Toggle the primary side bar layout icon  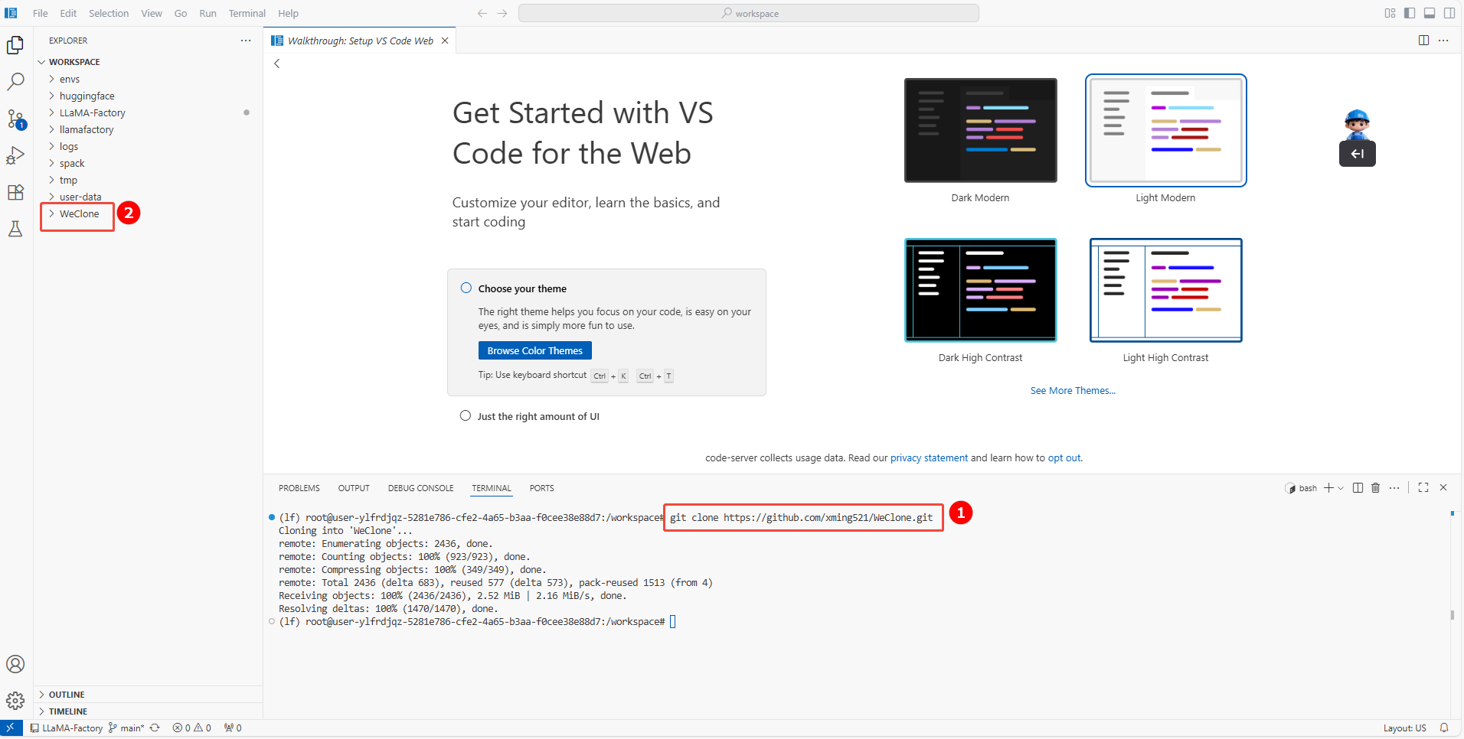pos(1410,13)
